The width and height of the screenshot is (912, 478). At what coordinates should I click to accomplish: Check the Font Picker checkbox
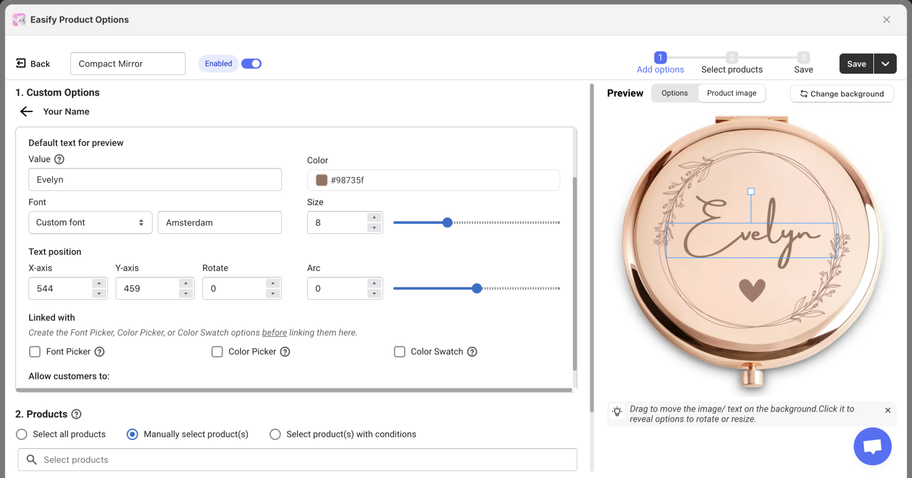pyautogui.click(x=35, y=352)
